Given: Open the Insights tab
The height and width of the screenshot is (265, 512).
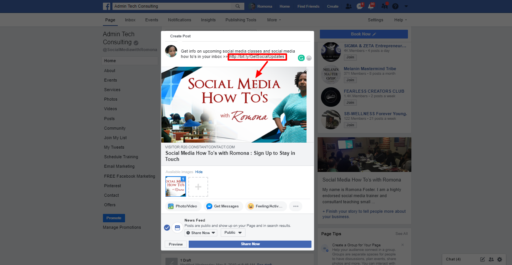Looking at the screenshot, I should pos(208,20).
